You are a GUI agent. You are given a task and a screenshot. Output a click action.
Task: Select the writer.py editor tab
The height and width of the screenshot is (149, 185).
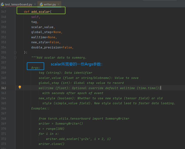tap(50, 4)
